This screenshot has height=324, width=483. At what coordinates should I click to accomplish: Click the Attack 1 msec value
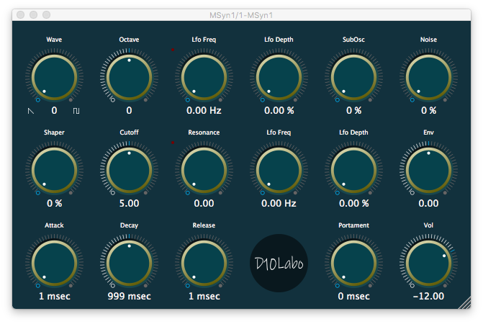(54, 297)
